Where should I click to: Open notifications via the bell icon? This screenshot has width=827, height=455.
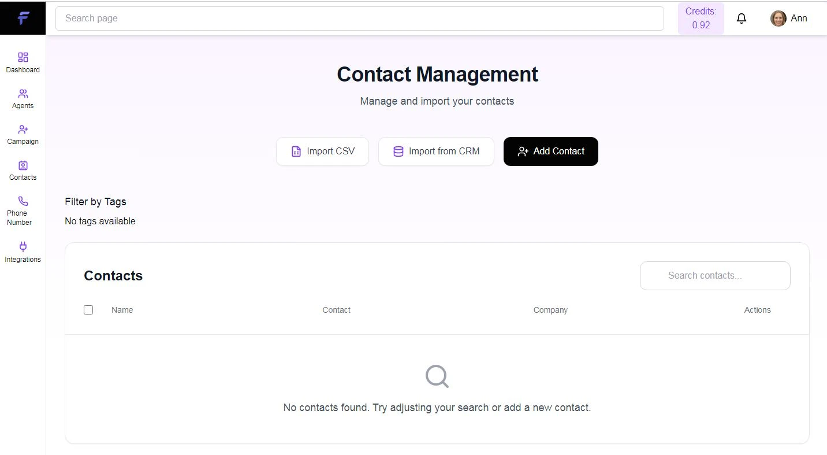coord(742,18)
